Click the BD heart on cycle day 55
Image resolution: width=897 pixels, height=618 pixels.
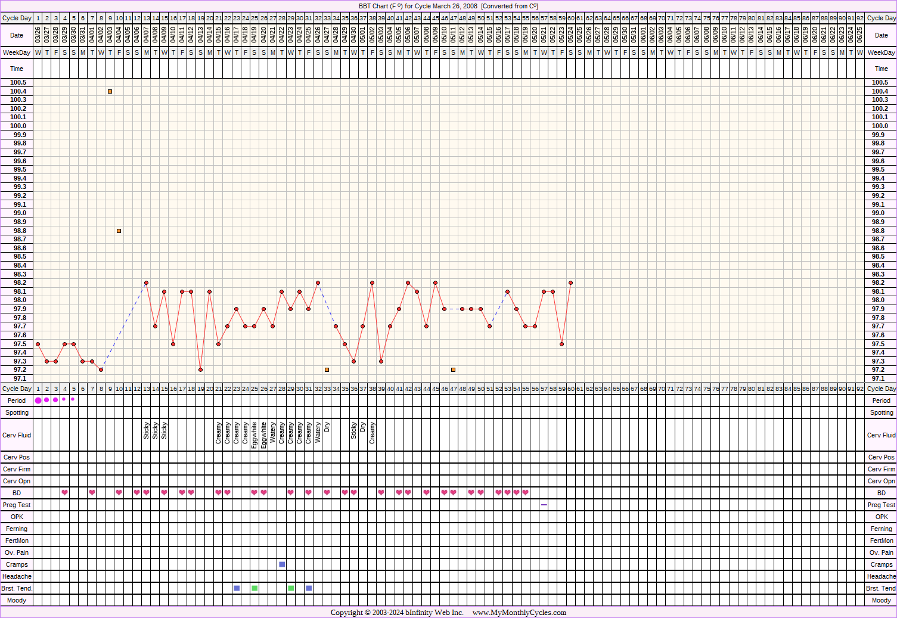[526, 493]
